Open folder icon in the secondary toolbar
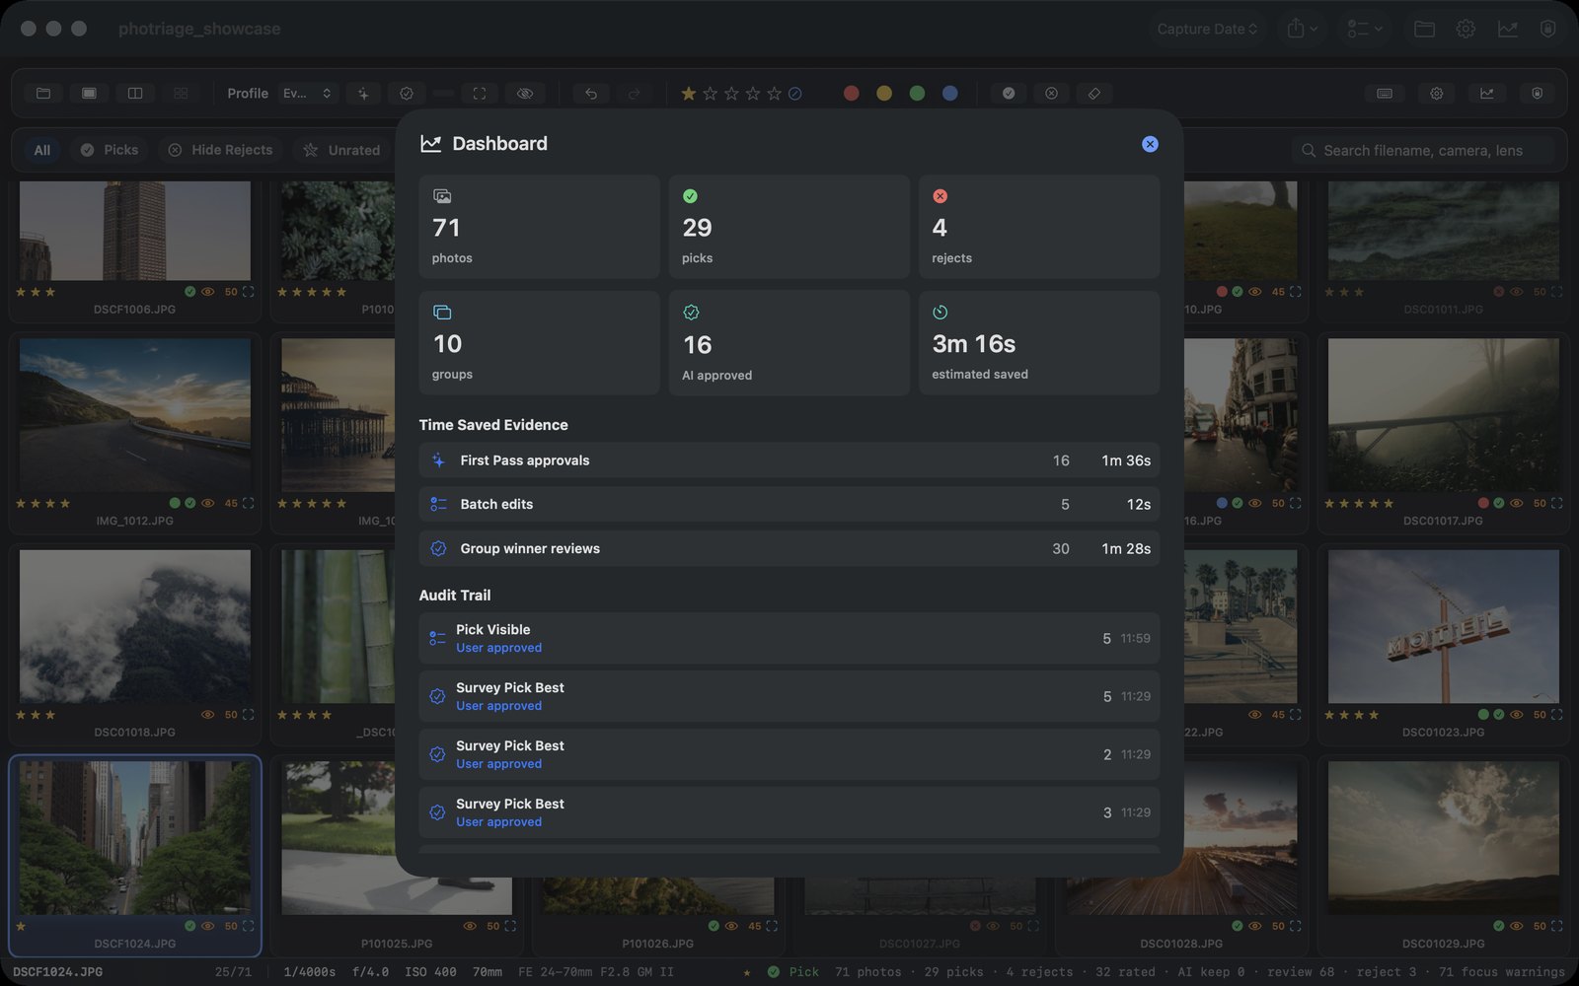Viewport: 1579px width, 986px height. (43, 93)
